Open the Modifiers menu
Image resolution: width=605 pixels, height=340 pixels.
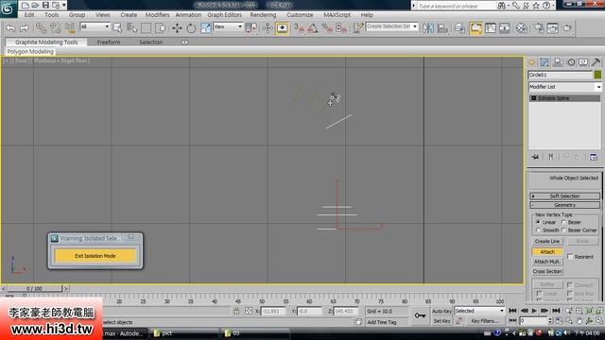tap(157, 15)
